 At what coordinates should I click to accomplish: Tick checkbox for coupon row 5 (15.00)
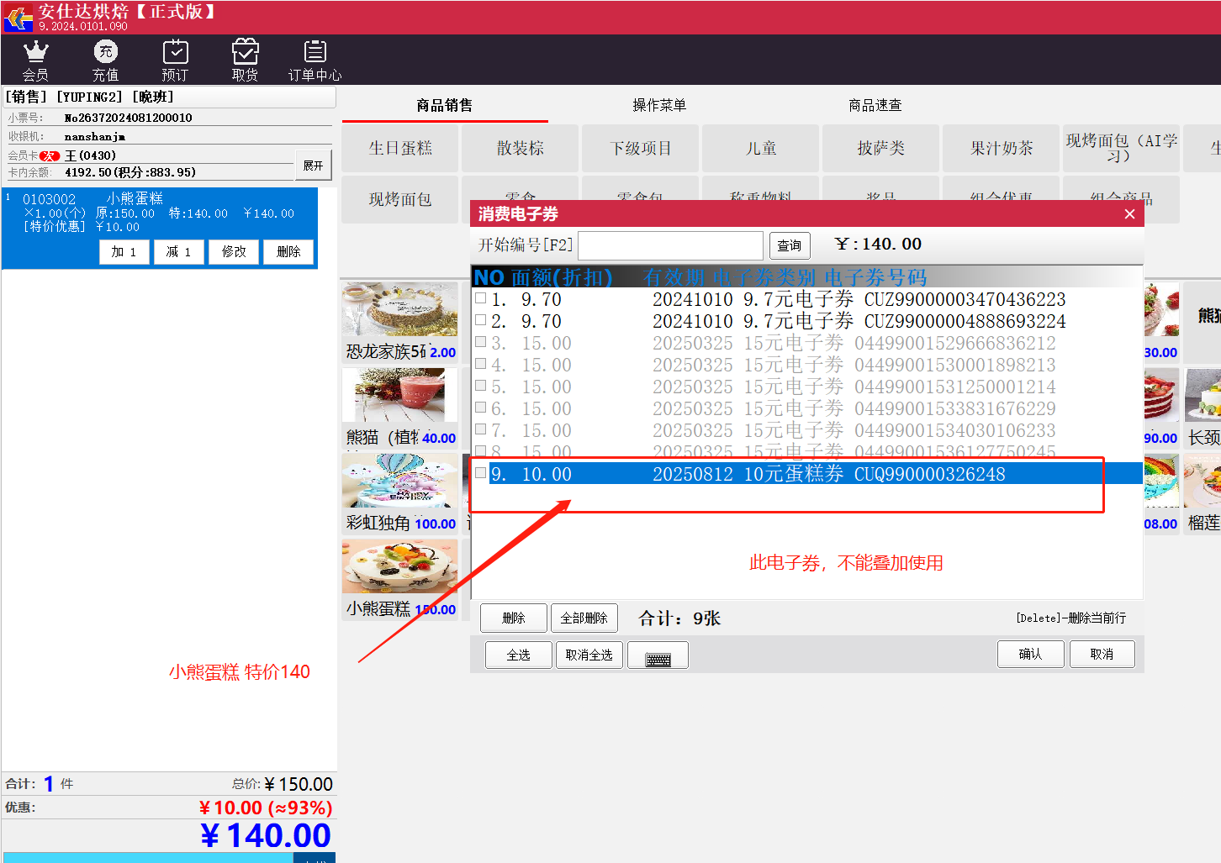point(480,386)
